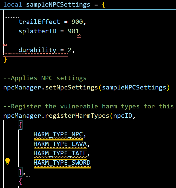The image size is (176, 188).
Task: Click the highlighted pink closing brace
Action: [x=21, y=172]
